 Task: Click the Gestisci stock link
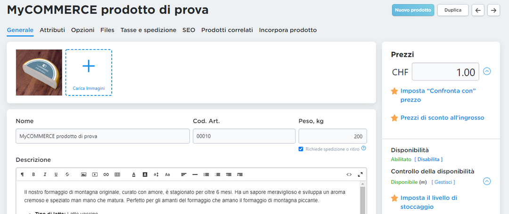[443, 182]
